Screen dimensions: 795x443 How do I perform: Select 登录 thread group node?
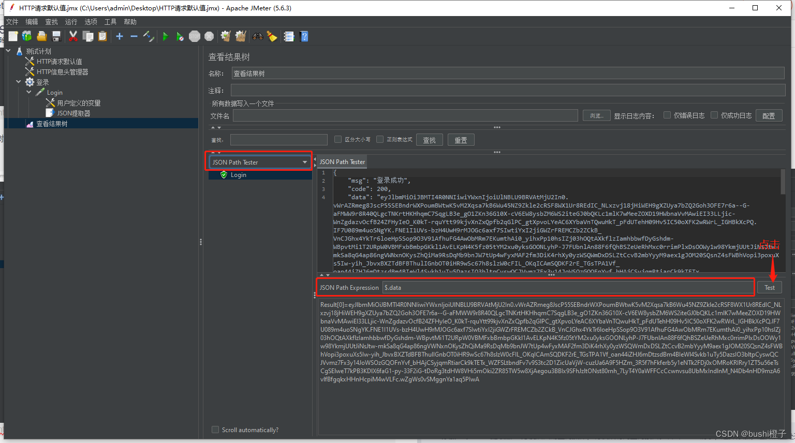coord(42,82)
